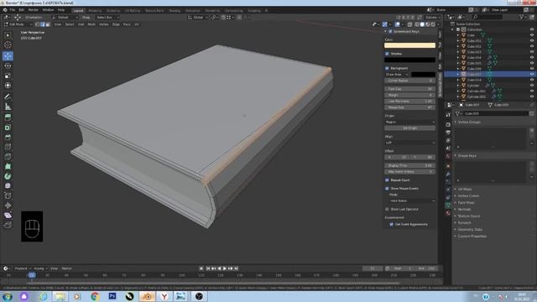Open the Options popover in viewport header
537x302 pixels.
433,17
